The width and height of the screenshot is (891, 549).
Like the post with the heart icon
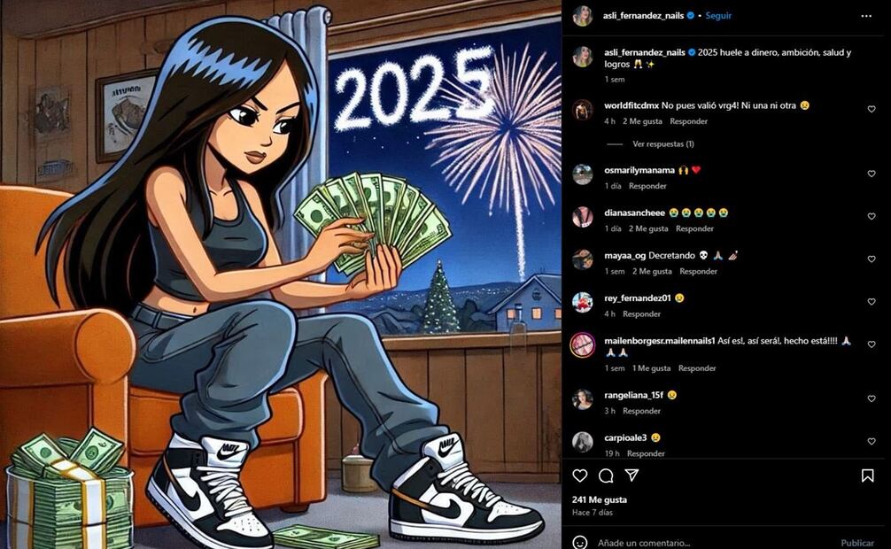[x=579, y=476]
